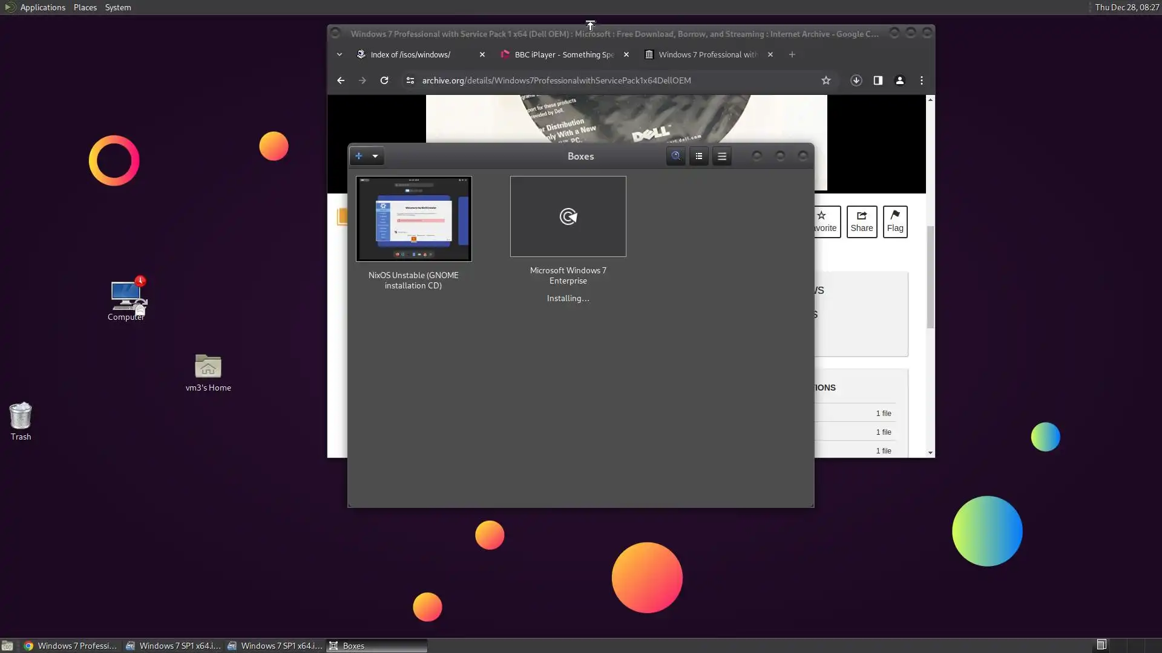Open the Microsoft Windows 7 Enterprise box
The height and width of the screenshot is (653, 1162).
click(568, 216)
